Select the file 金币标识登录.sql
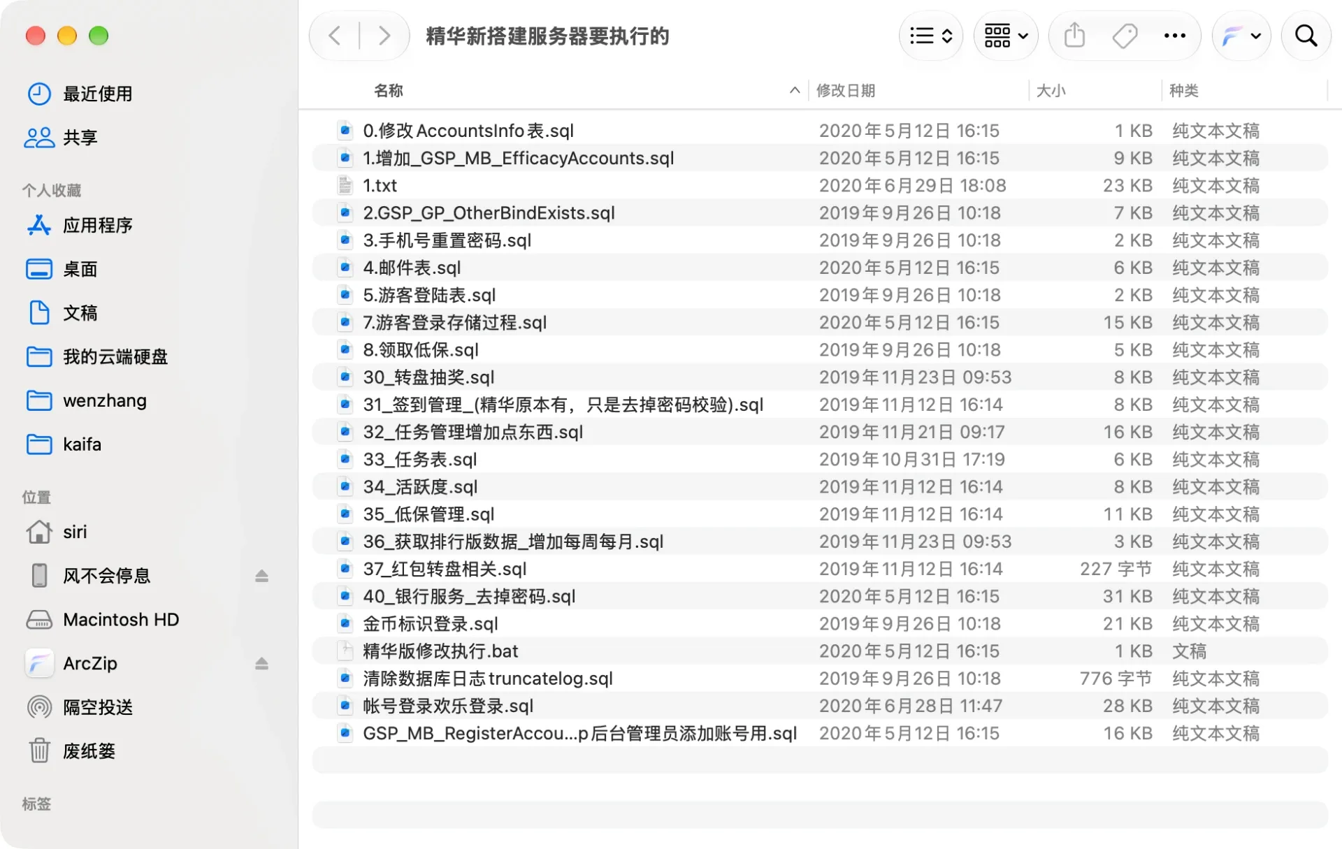 [820, 623]
